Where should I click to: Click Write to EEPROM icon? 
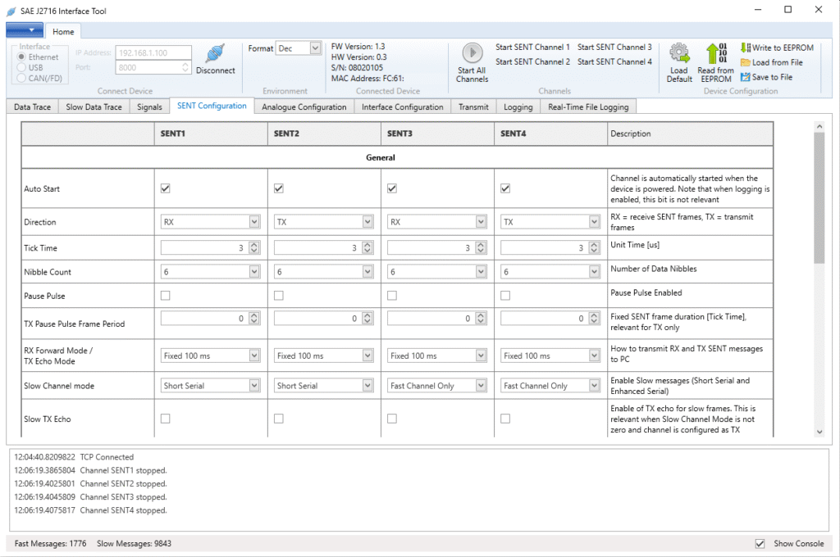pyautogui.click(x=746, y=48)
